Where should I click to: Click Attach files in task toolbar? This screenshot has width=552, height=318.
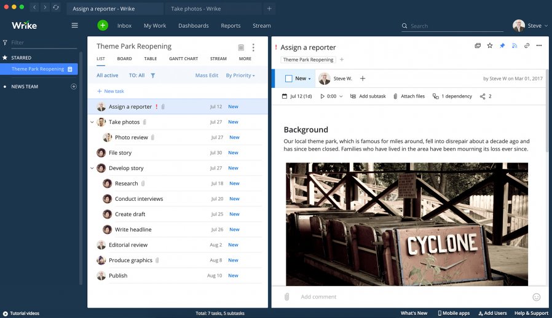click(x=409, y=96)
